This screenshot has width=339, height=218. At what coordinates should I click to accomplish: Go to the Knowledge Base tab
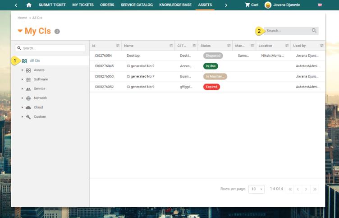(175, 5)
